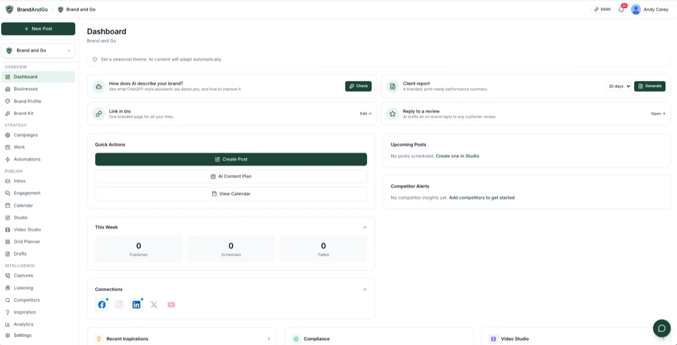Click the BrandAndGo shield logo
The height and width of the screenshot is (345, 677).
(x=9, y=10)
